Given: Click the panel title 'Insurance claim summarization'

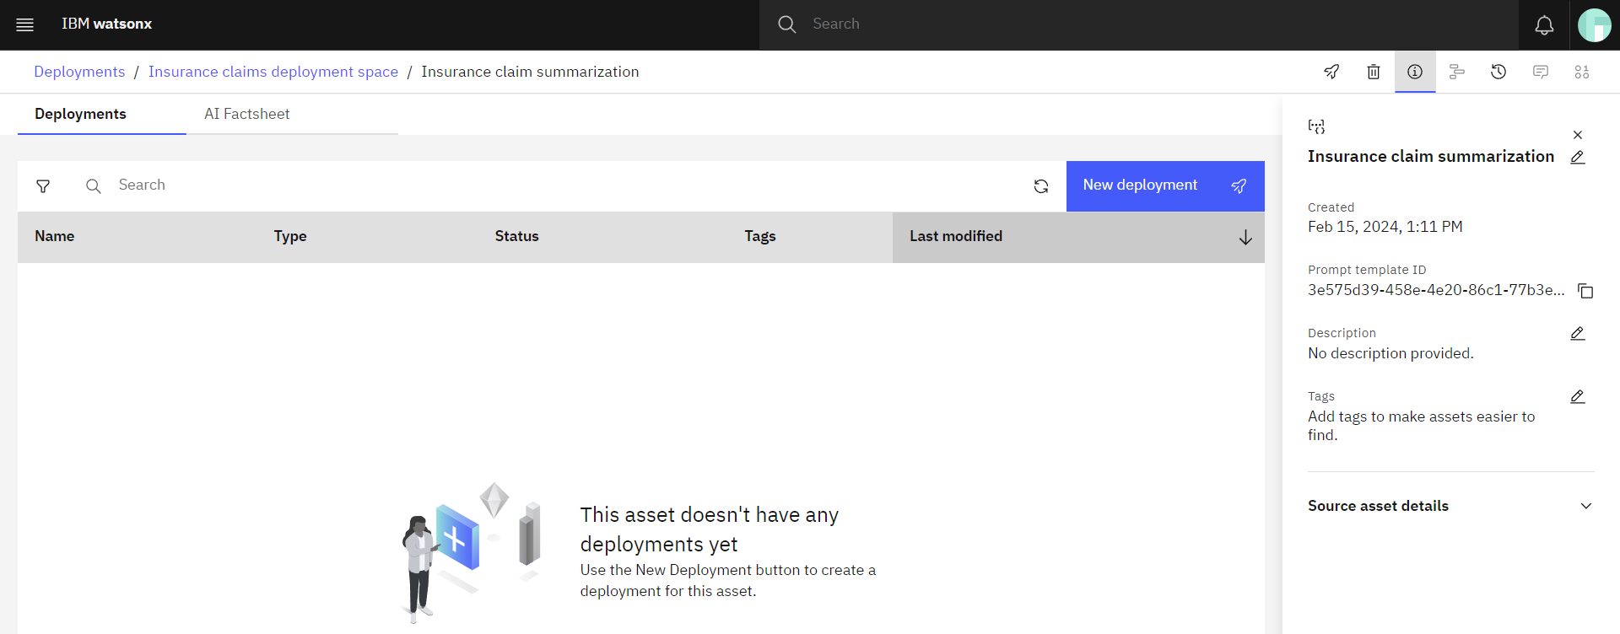Looking at the screenshot, I should coord(1431,157).
